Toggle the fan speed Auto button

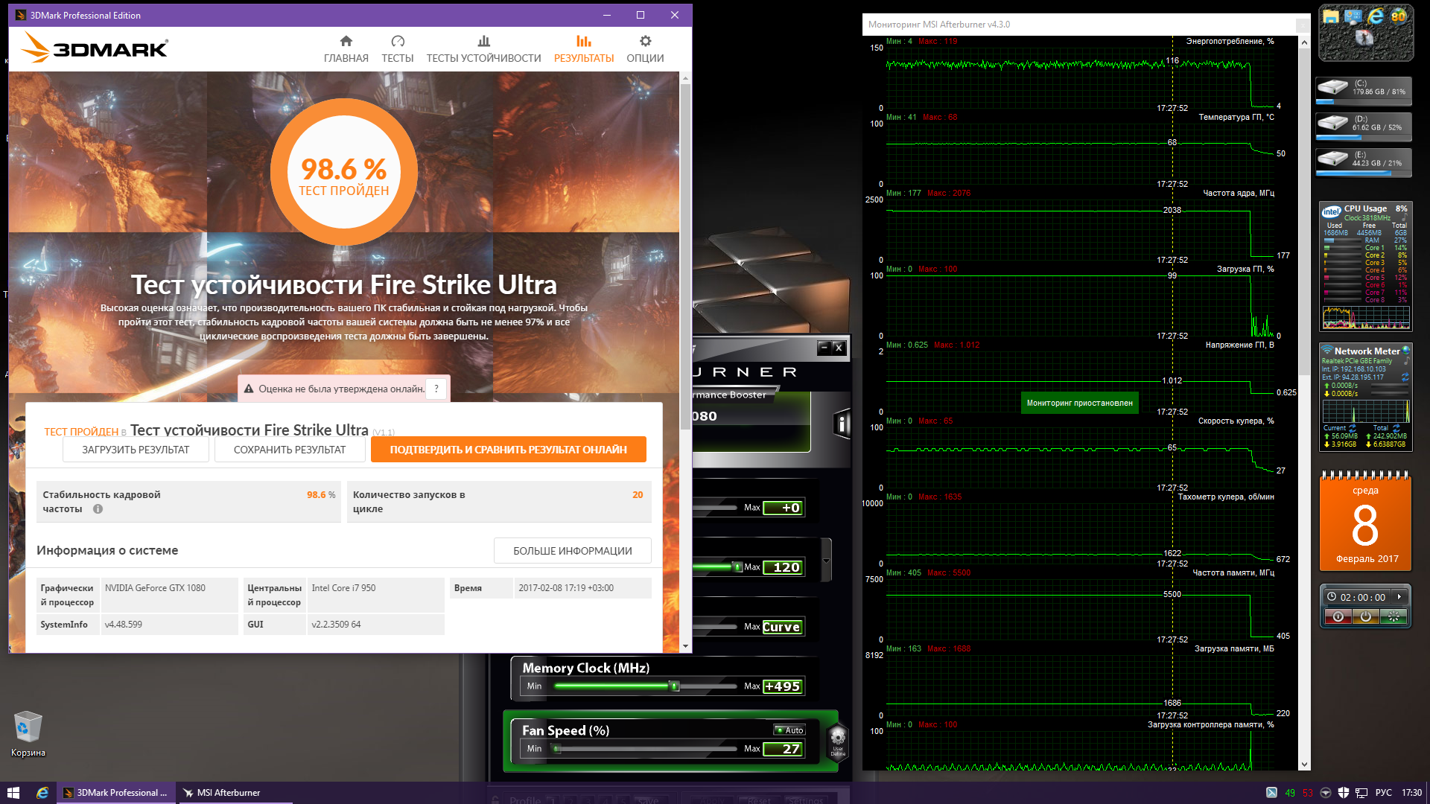coord(789,730)
